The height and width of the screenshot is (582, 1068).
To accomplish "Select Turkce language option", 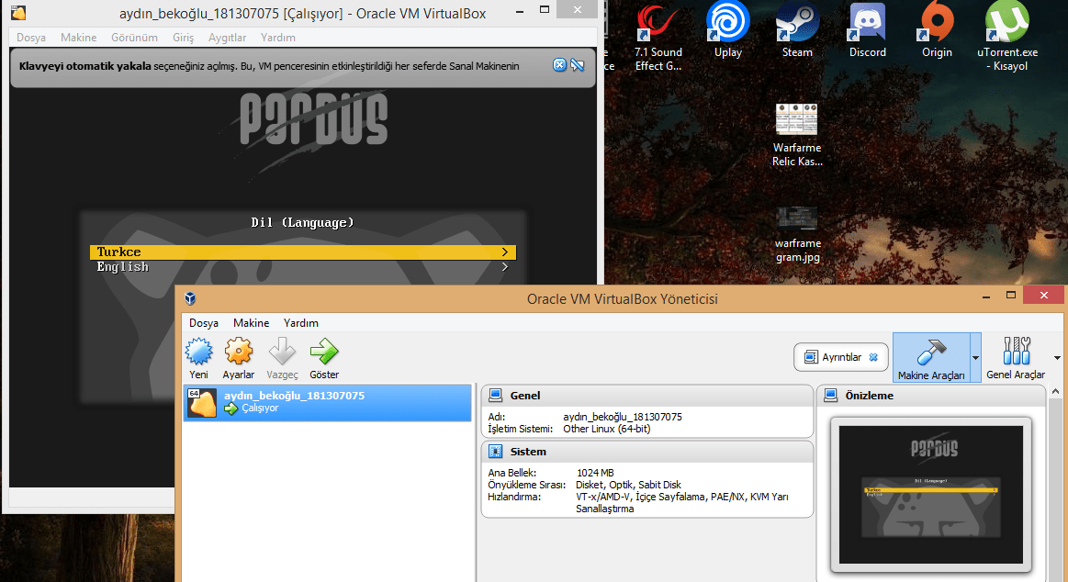I will coord(303,252).
